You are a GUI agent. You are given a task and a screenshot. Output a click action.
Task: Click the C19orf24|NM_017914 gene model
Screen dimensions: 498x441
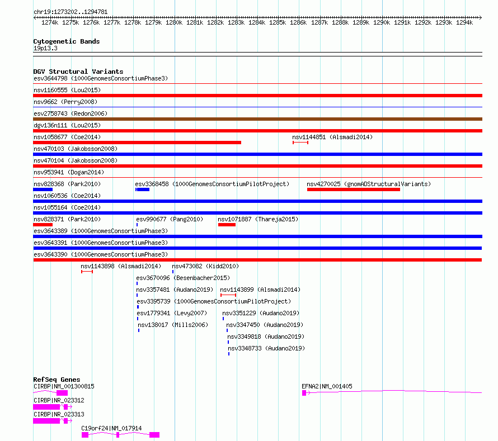[120, 435]
